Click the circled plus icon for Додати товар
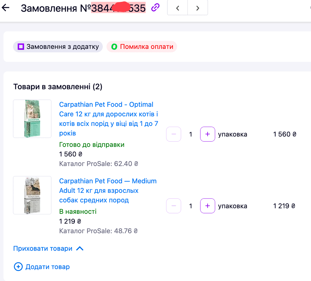This screenshot has height=281, width=311. pyautogui.click(x=18, y=267)
